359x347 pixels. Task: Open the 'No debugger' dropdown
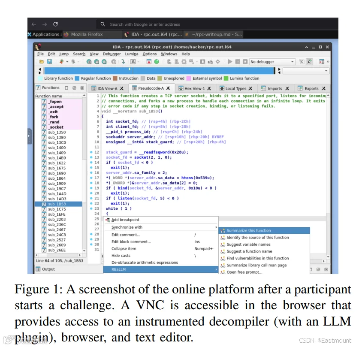point(272,62)
